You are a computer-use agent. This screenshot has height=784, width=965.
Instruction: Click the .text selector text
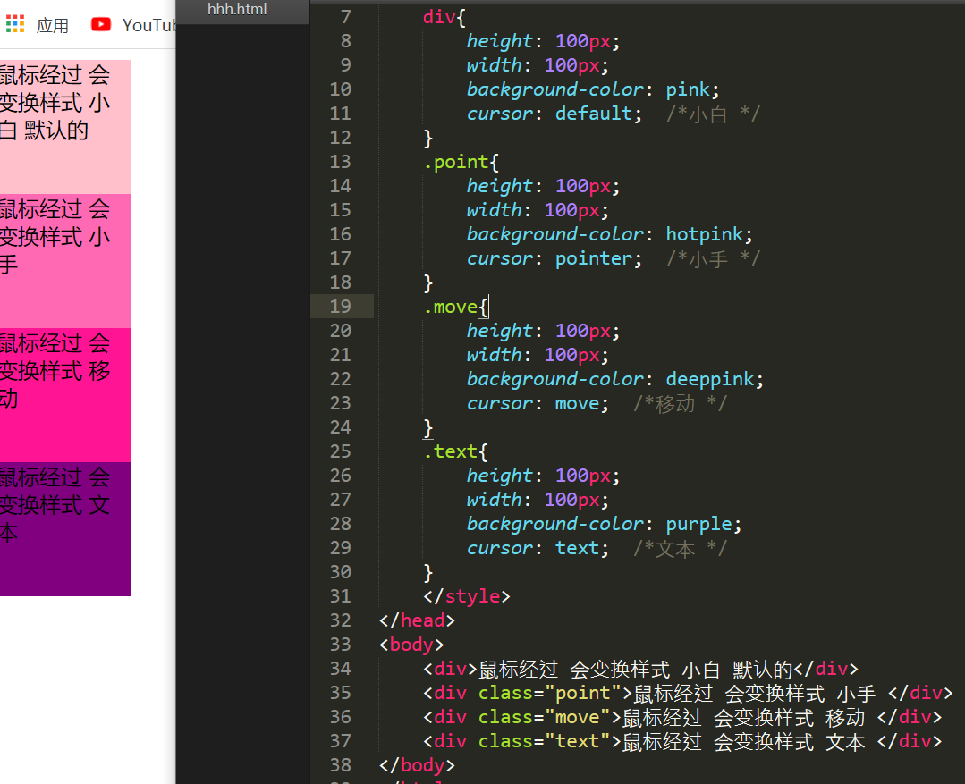[451, 451]
